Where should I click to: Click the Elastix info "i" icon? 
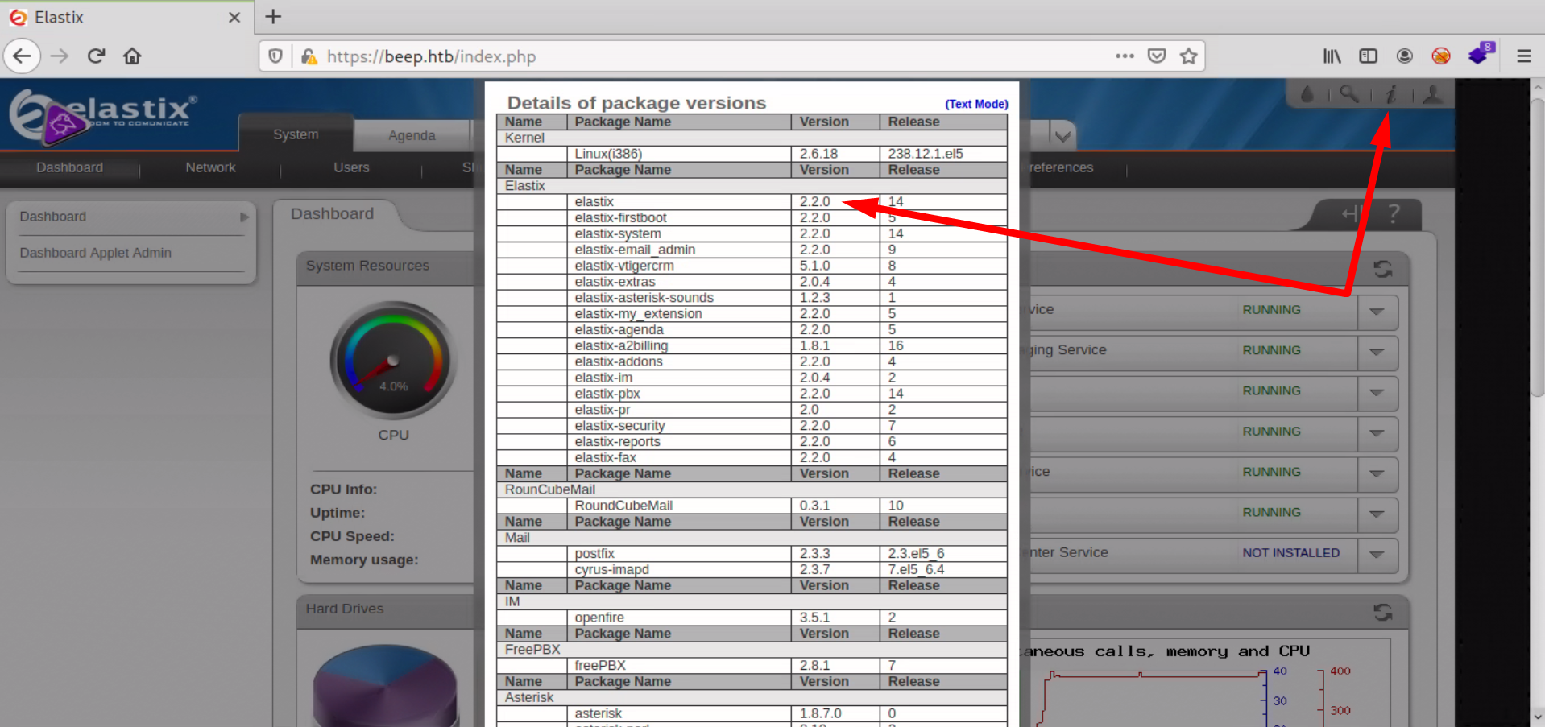[x=1391, y=95]
